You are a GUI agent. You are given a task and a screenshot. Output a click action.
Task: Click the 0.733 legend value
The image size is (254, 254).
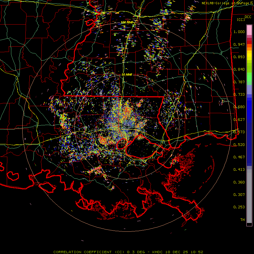click(239, 95)
